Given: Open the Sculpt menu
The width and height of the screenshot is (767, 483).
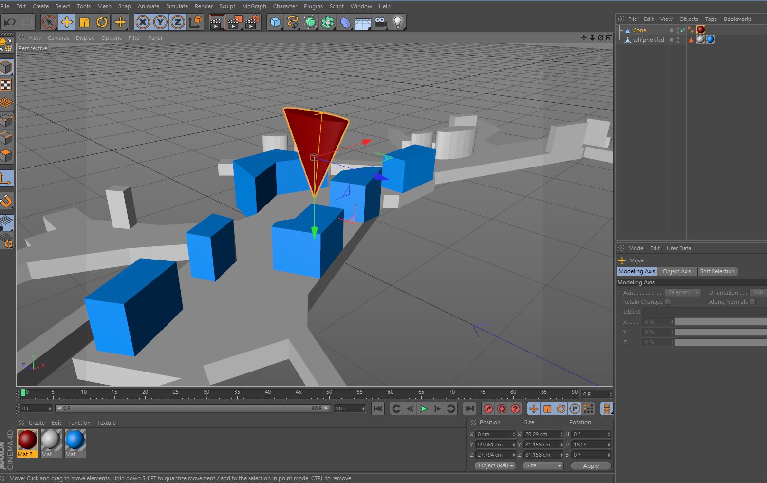Looking at the screenshot, I should pos(227,6).
